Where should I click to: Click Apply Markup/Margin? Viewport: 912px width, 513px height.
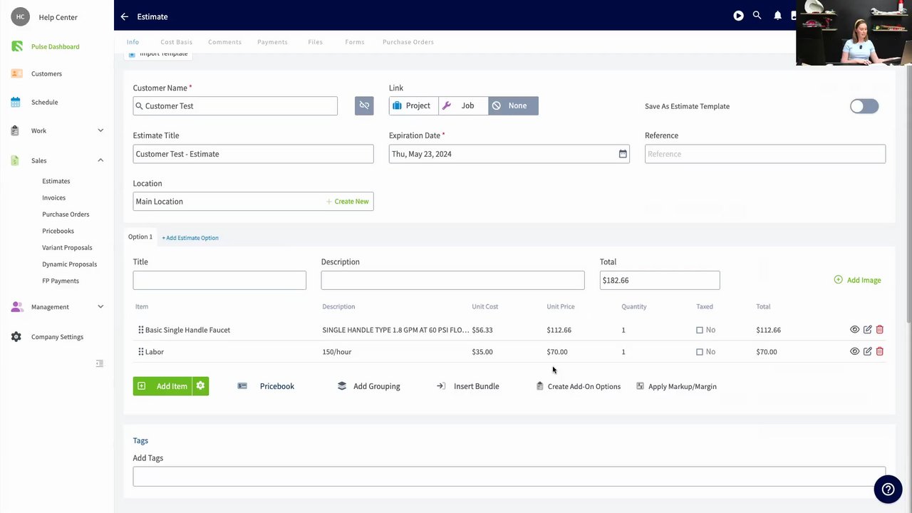click(x=676, y=386)
